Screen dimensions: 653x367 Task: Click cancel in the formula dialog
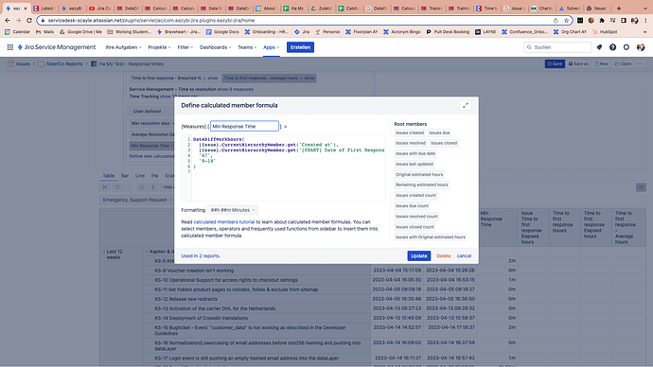coord(464,256)
